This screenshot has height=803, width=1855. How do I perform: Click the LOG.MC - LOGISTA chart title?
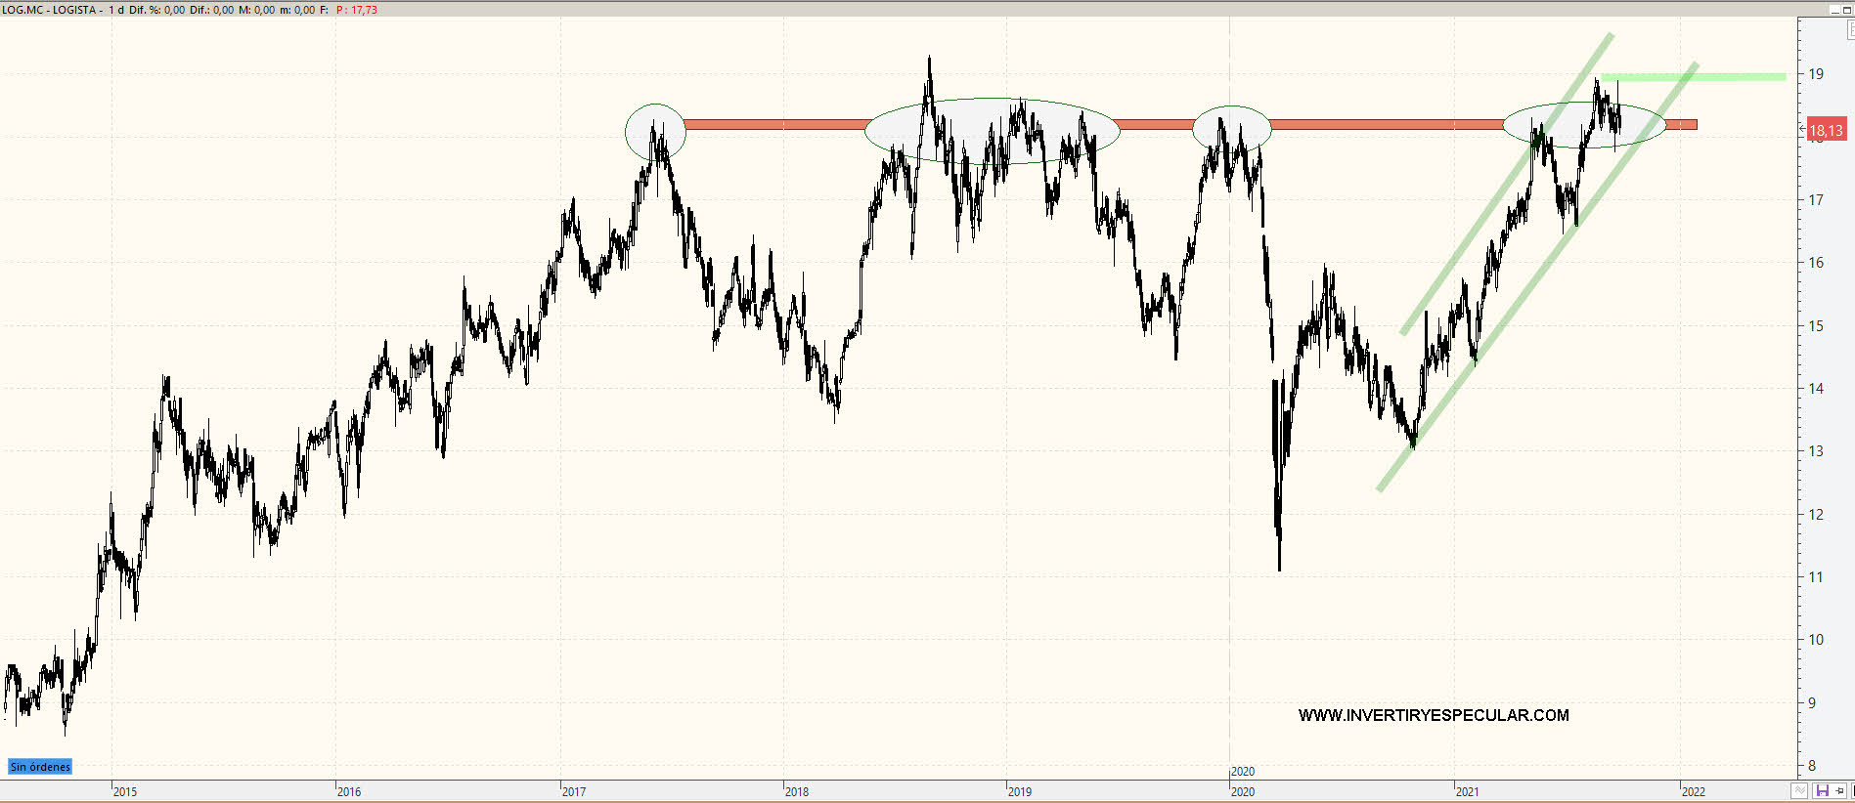coord(52,10)
